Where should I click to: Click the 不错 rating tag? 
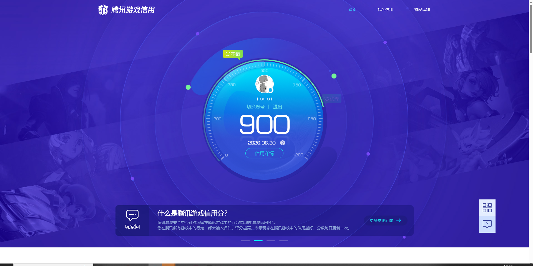pos(233,54)
